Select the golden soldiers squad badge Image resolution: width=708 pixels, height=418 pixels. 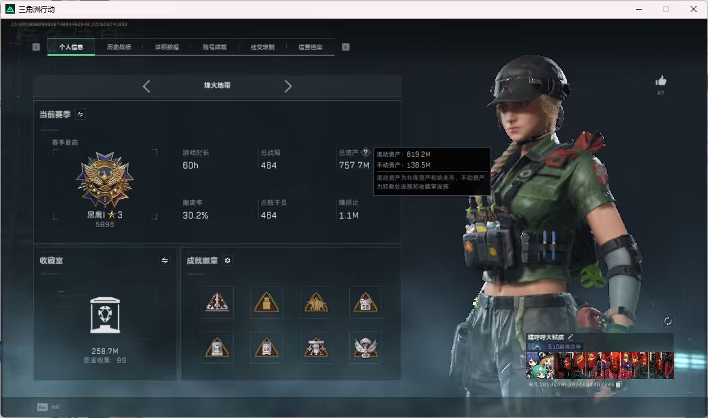pos(316,302)
